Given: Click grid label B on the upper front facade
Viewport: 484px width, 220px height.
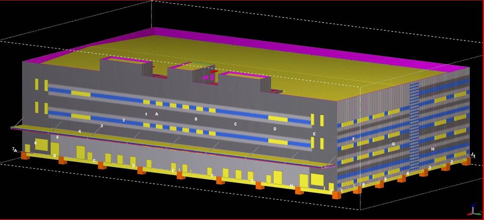Looking at the screenshot, I should [x=196, y=119].
